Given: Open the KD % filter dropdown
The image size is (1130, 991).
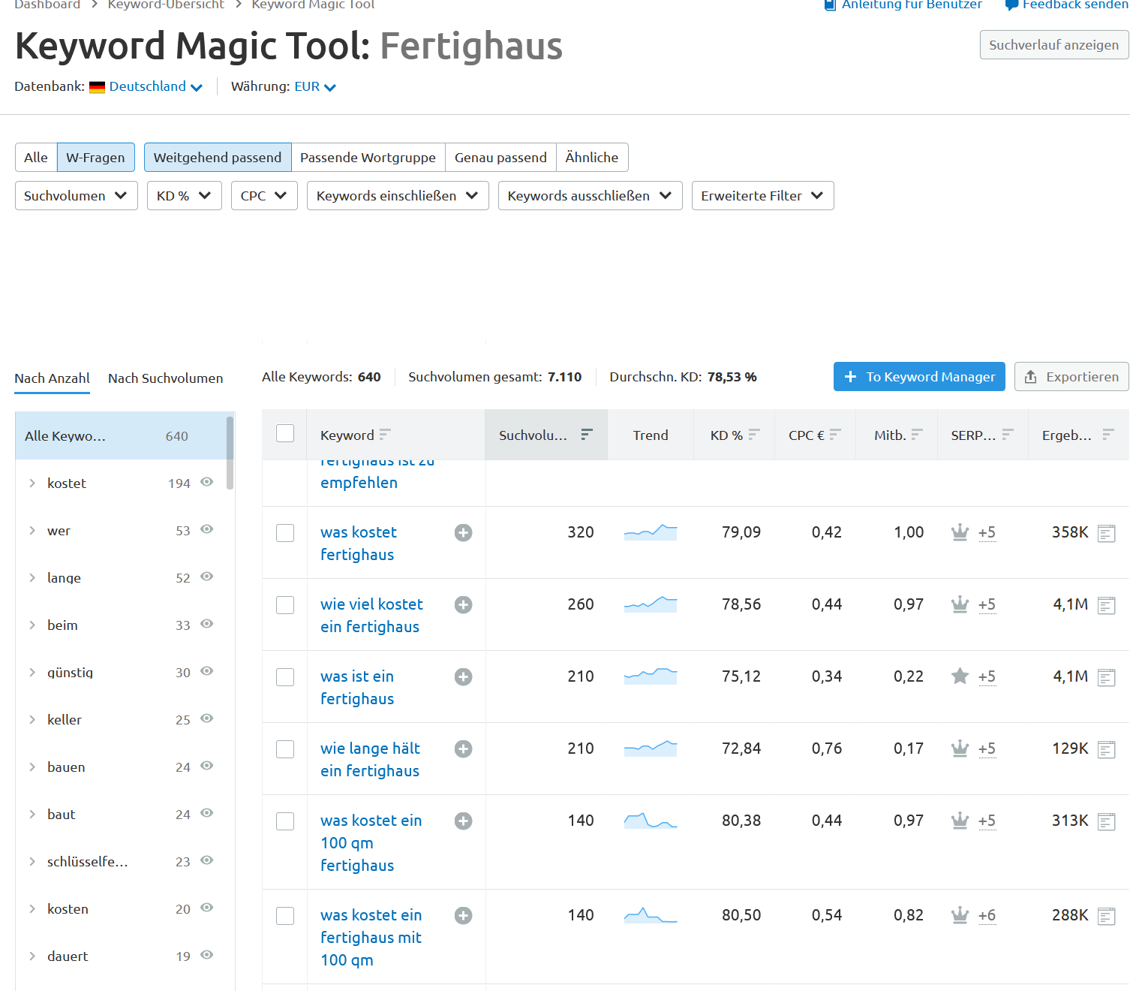Looking at the screenshot, I should (185, 196).
